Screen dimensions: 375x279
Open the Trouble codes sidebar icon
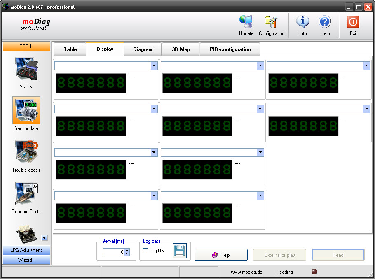26,152
